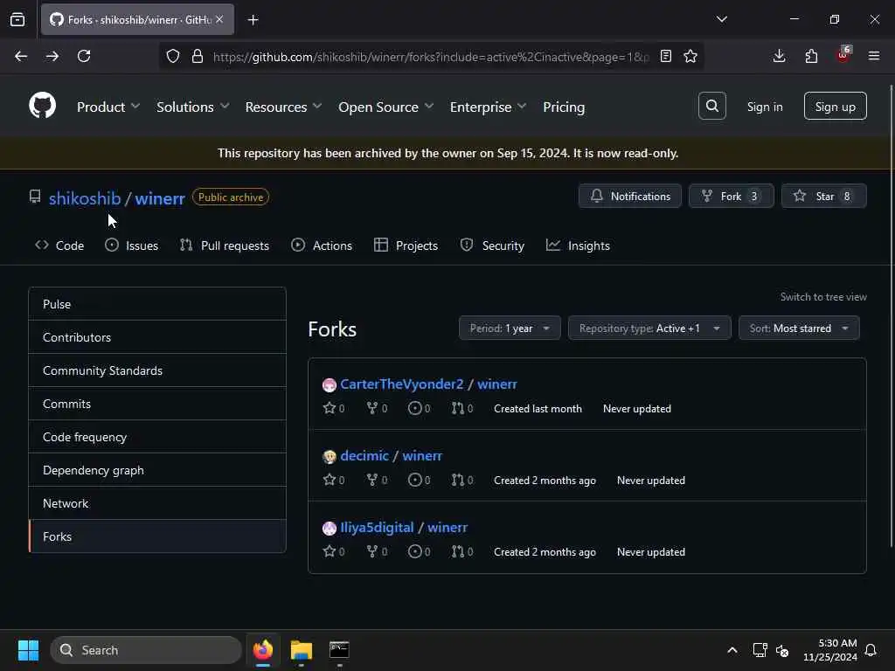Select Code frequency in sidebar
Screen dimensions: 895x671
pos(157,437)
